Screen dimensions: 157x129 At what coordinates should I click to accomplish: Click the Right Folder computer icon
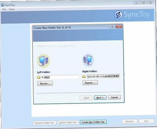(x=88, y=60)
